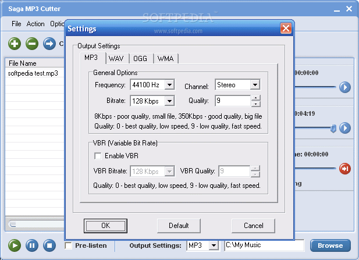Click the Quality value field
The width and height of the screenshot is (359, 260).
click(233, 101)
